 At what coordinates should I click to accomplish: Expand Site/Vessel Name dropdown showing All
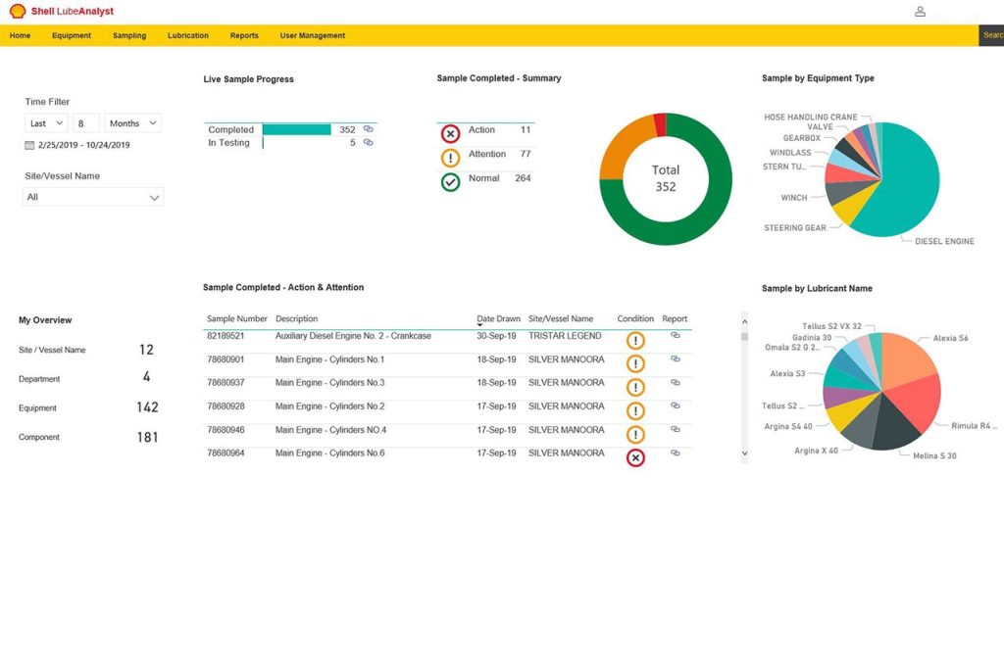coord(93,197)
